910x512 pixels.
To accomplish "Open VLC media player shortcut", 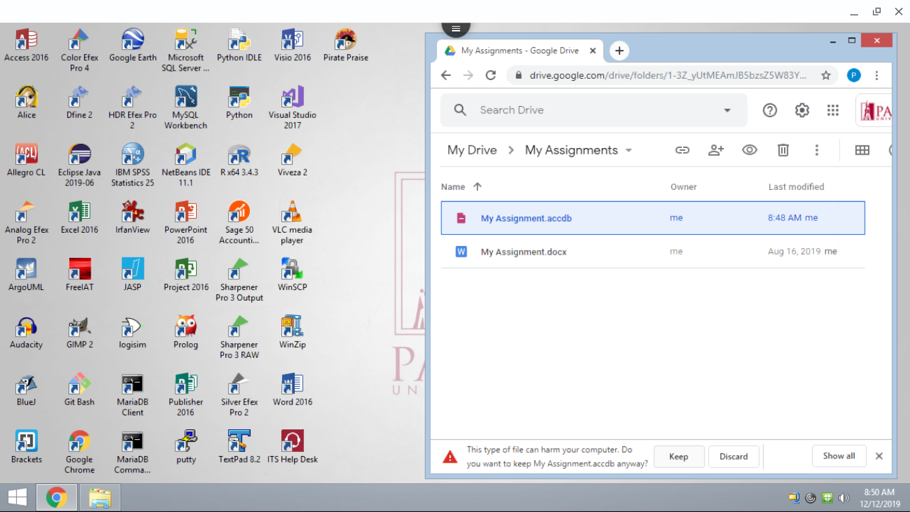I will pyautogui.click(x=293, y=222).
